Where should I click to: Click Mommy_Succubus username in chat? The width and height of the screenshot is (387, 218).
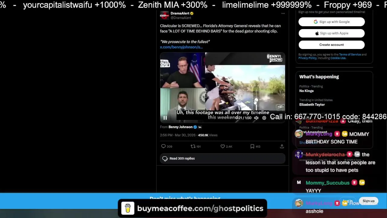click(x=327, y=183)
